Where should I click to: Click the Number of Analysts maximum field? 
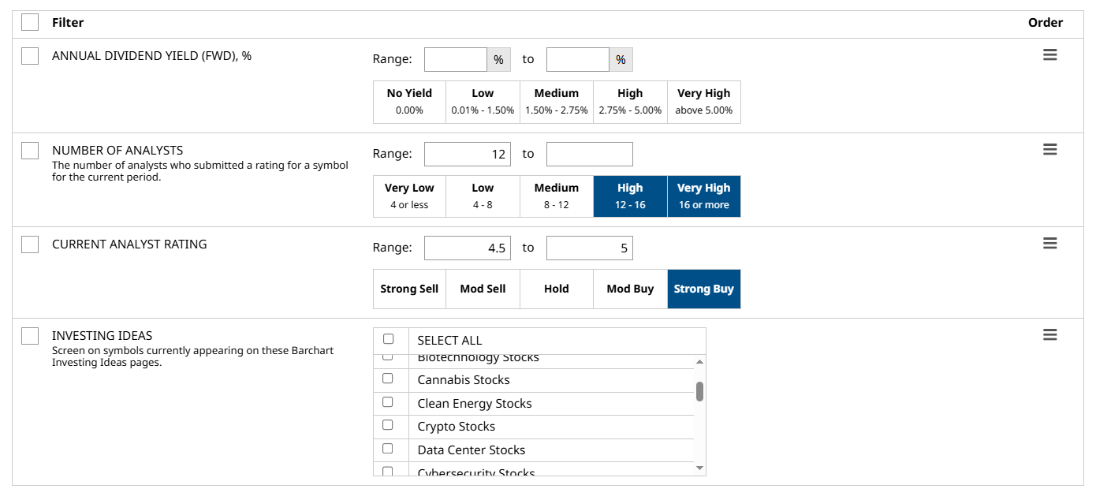(589, 154)
